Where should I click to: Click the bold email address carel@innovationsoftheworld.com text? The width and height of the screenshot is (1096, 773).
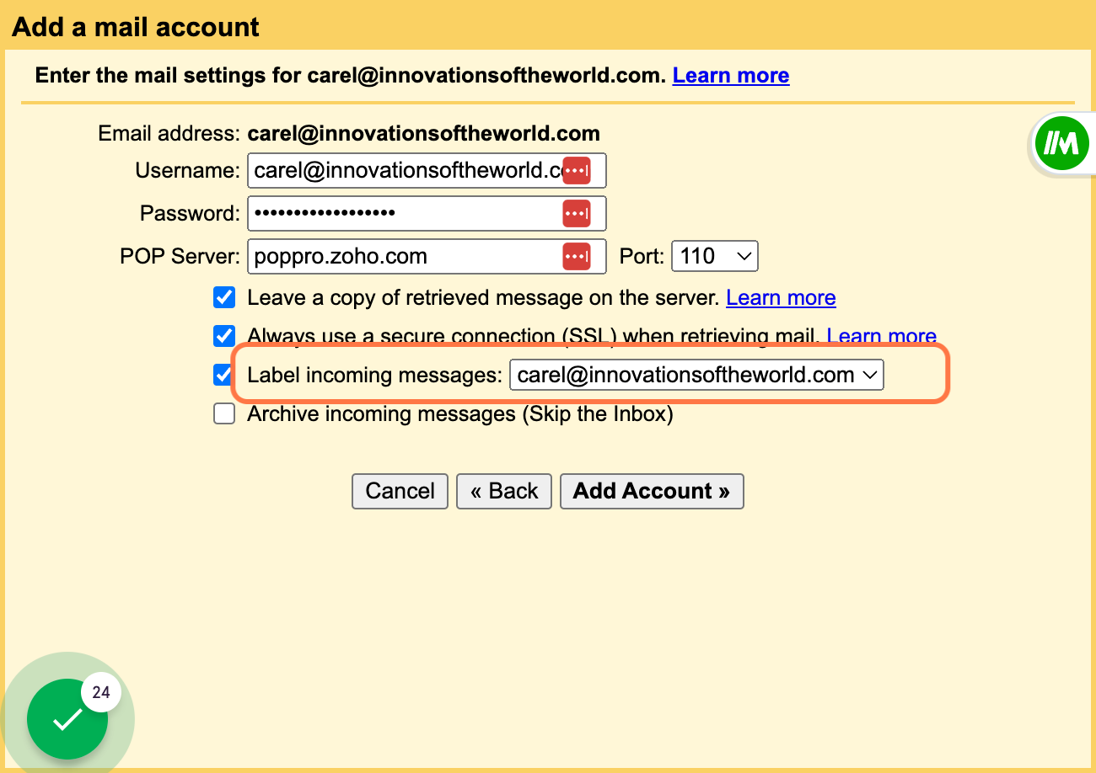pyautogui.click(x=423, y=133)
